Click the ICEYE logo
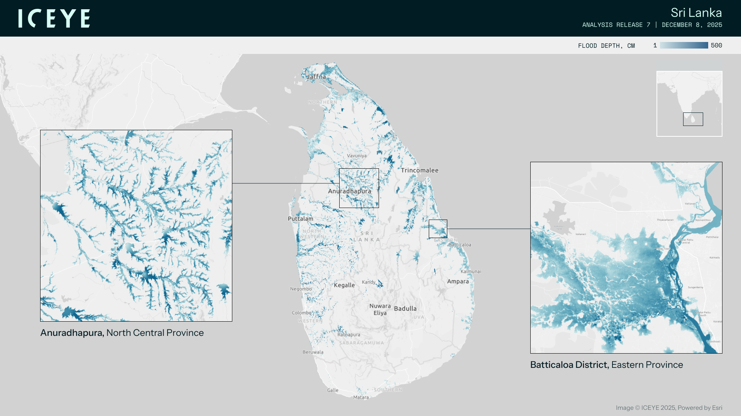Image resolution: width=741 pixels, height=416 pixels. [54, 18]
